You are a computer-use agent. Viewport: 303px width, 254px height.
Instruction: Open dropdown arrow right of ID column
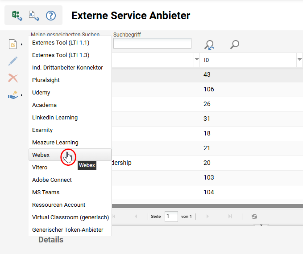pyautogui.click(x=299, y=60)
